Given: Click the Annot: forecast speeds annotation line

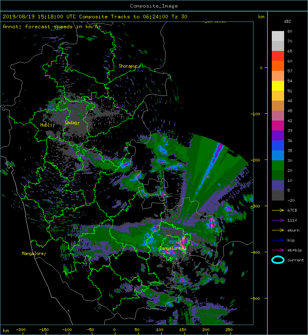Looking at the screenshot, I should coord(52,27).
